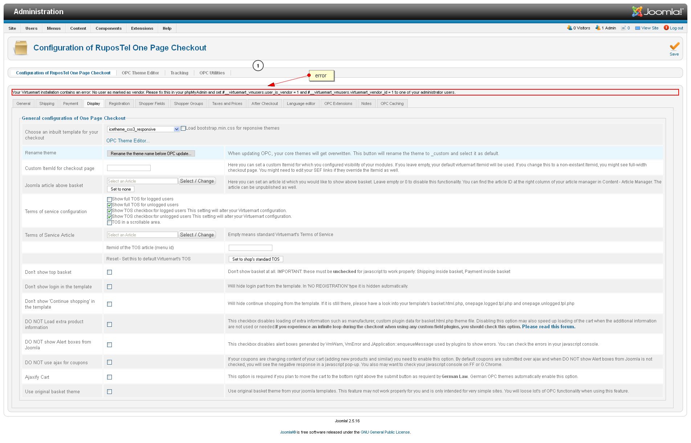Image resolution: width=691 pixels, height=443 pixels.
Task: Click the admin users count icon
Action: [x=598, y=28]
